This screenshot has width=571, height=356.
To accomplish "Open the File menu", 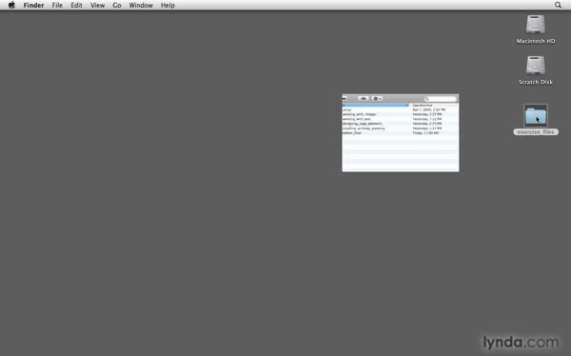I will [57, 5].
